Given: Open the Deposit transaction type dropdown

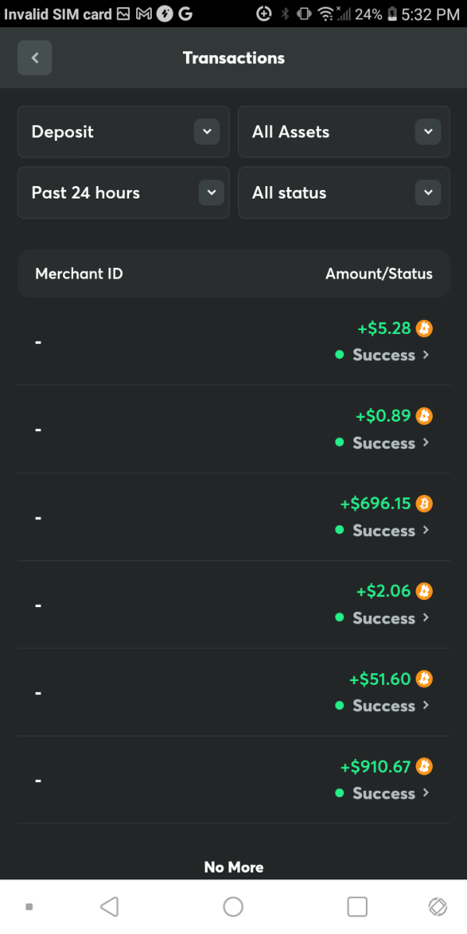Looking at the screenshot, I should tap(123, 132).
